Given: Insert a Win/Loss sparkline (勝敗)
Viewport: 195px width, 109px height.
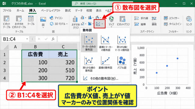Looking at the screenshot, I should (154, 21).
